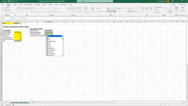Viewport: 188px width, 106px height.
Task: Click the Undo arrow icon
Action: [16, 1]
